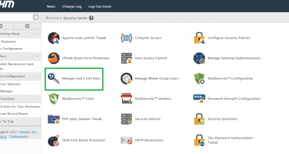Open ModSecurity Configuration text link
This screenshot has width=289, height=154.
pyautogui.click(x=230, y=79)
